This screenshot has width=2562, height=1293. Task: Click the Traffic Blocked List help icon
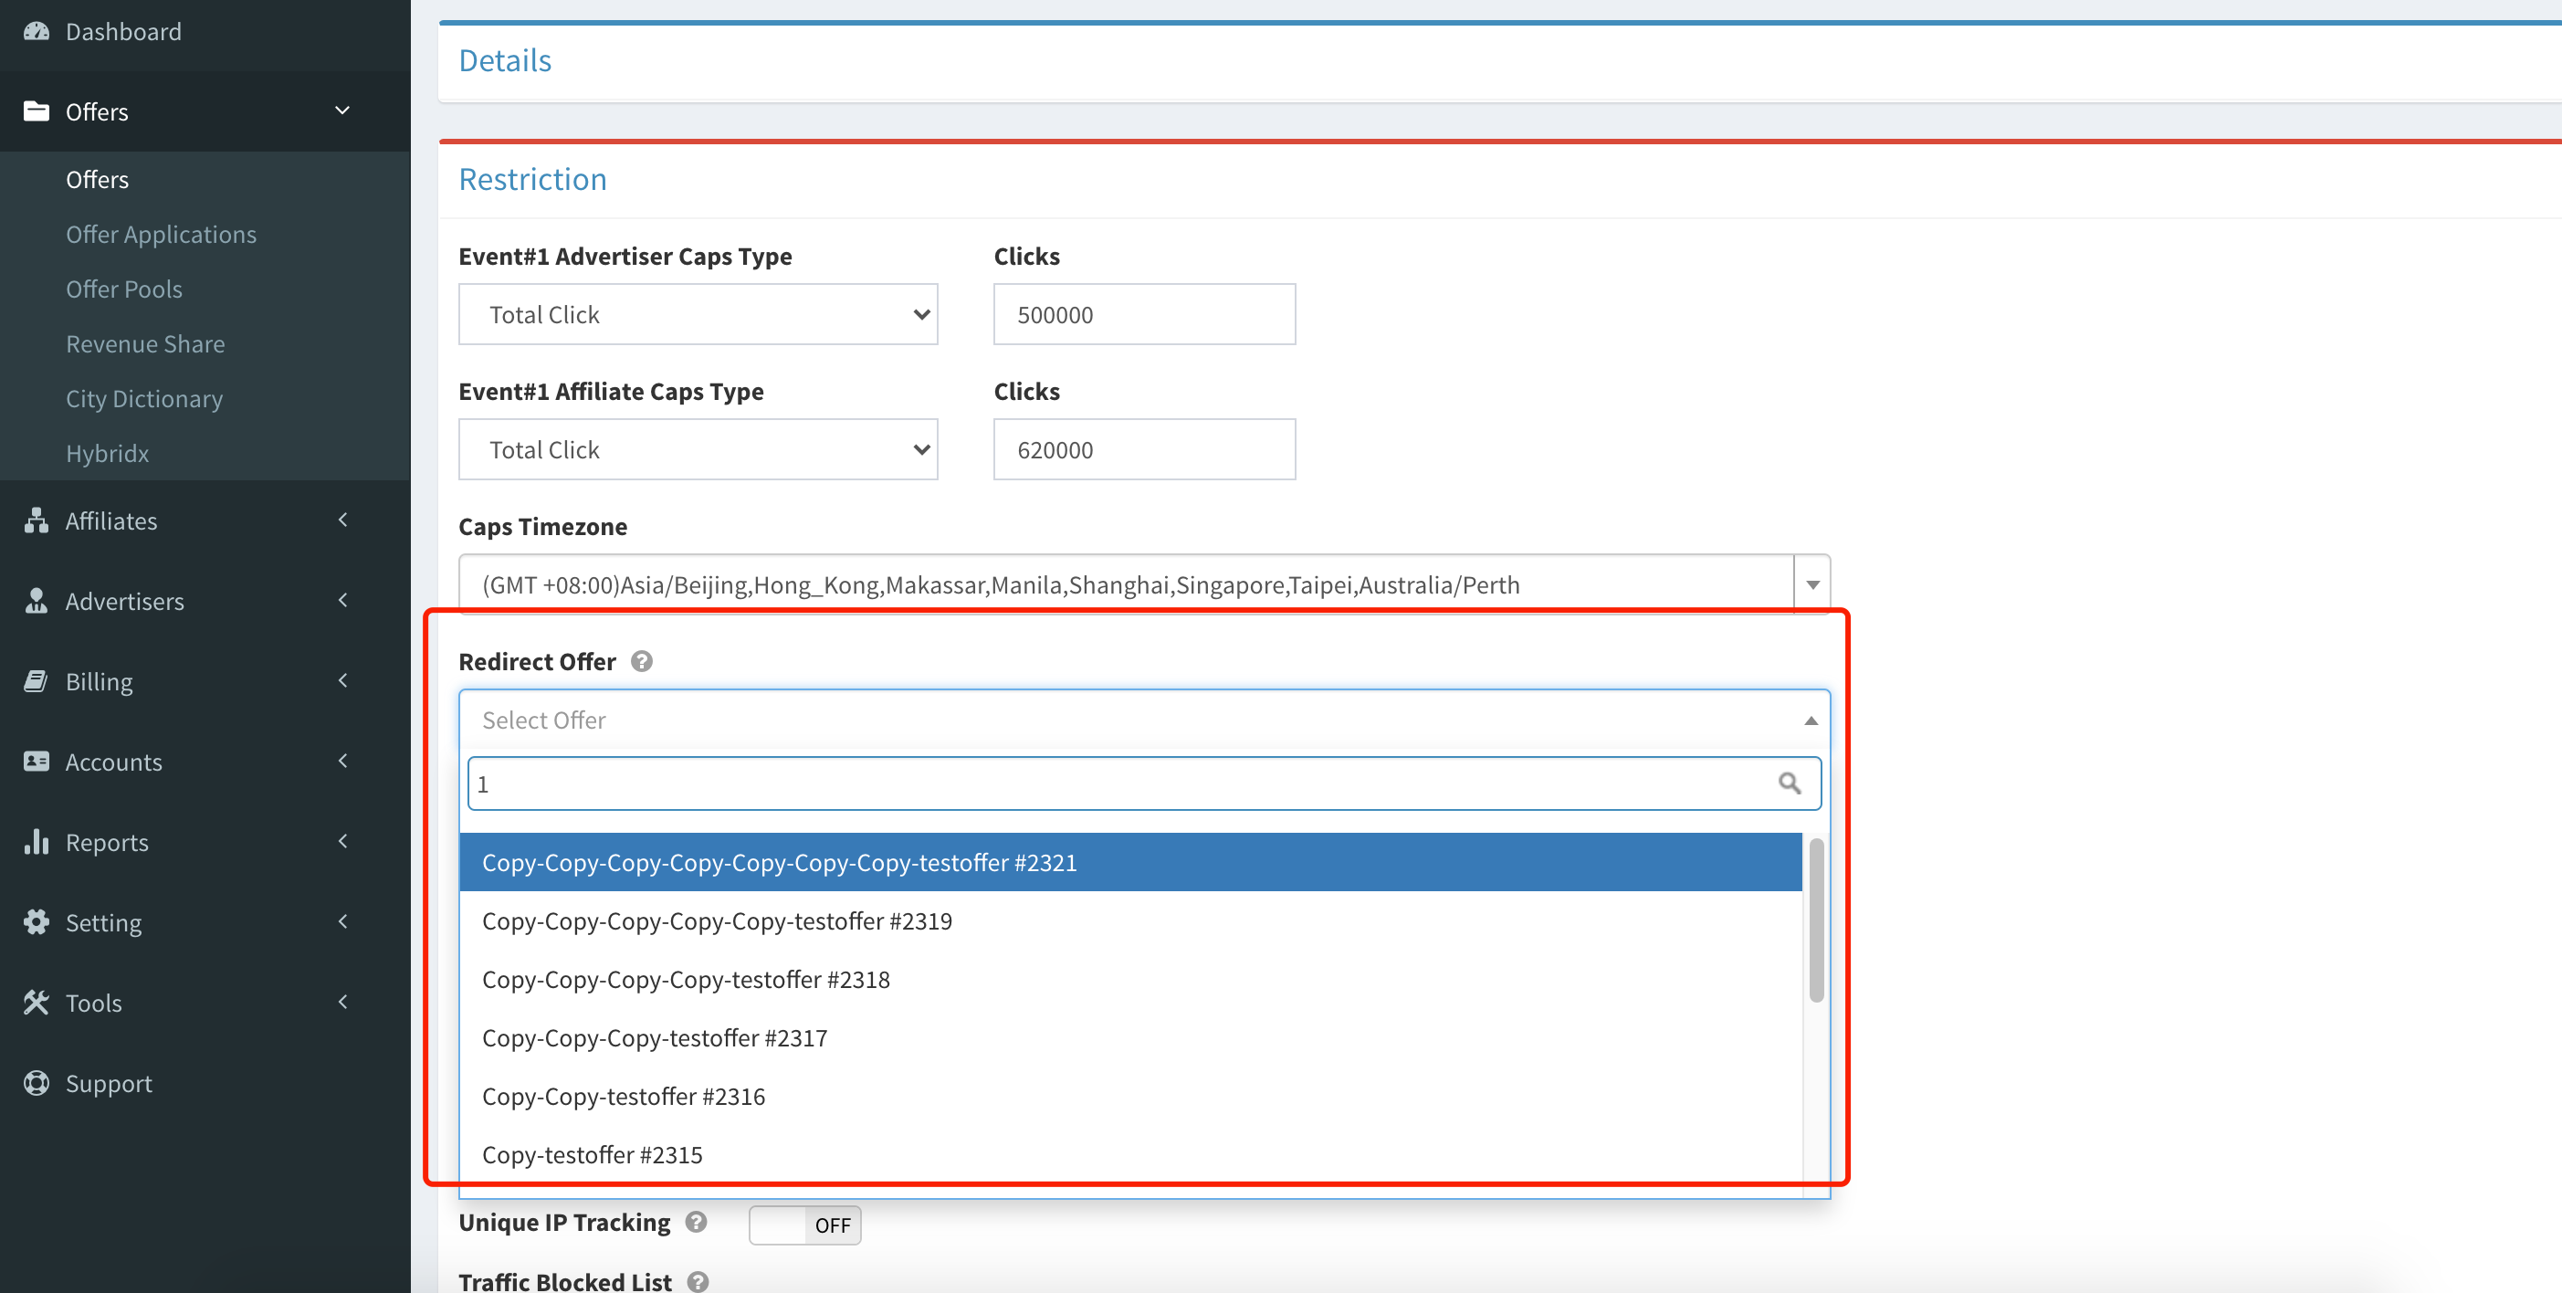coord(698,1282)
